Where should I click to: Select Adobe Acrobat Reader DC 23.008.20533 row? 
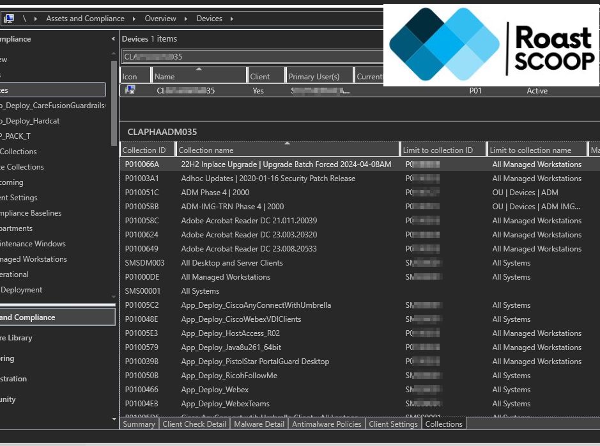point(360,249)
